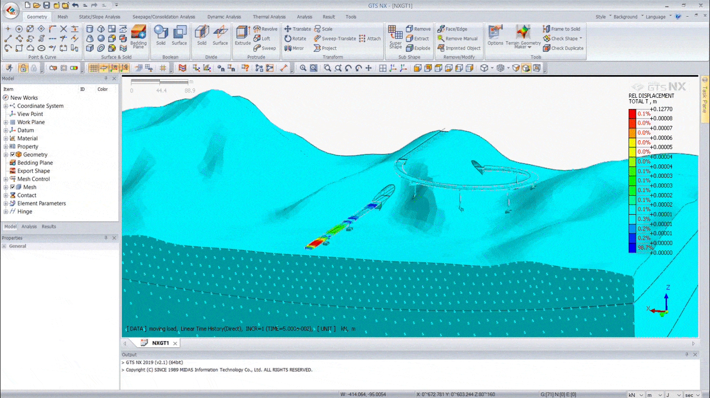
Task: Expand the Hinge tree node
Action: point(6,211)
